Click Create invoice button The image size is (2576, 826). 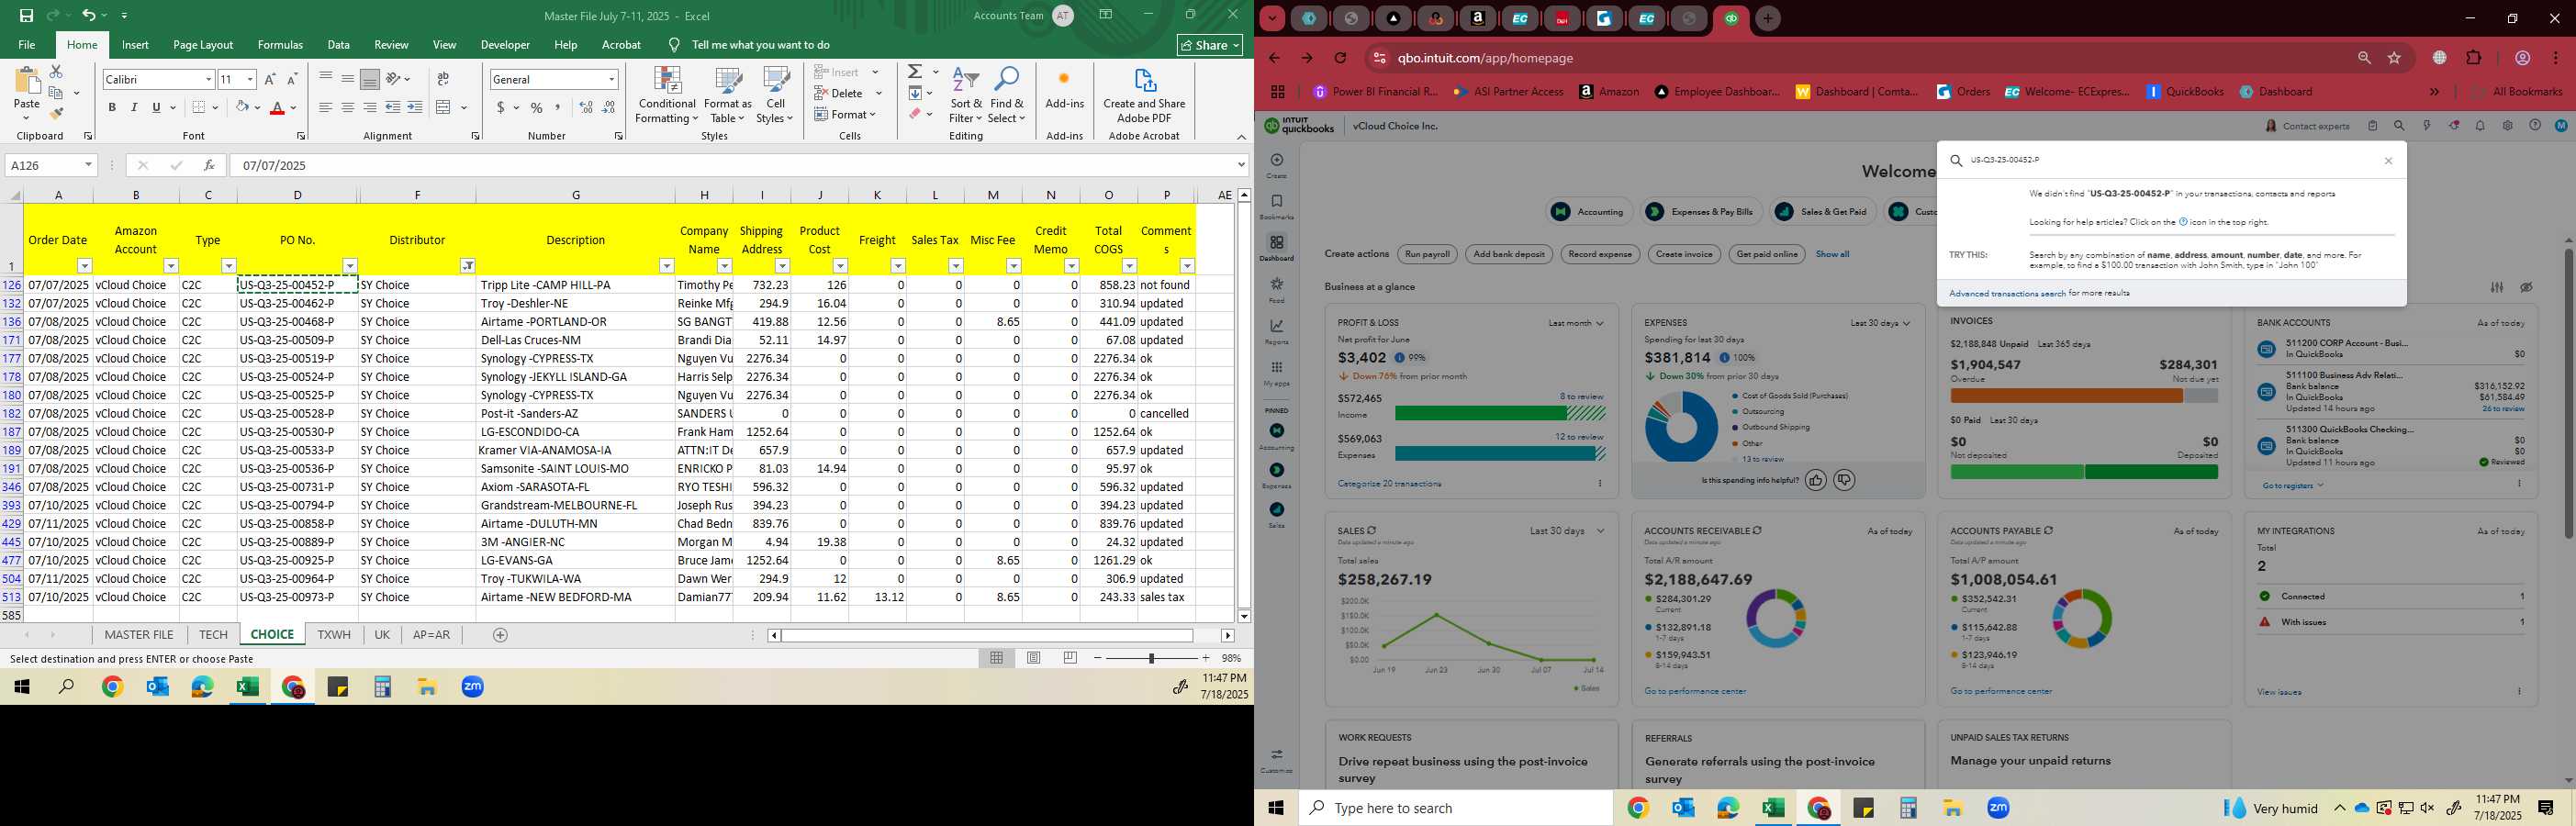pos(1684,254)
